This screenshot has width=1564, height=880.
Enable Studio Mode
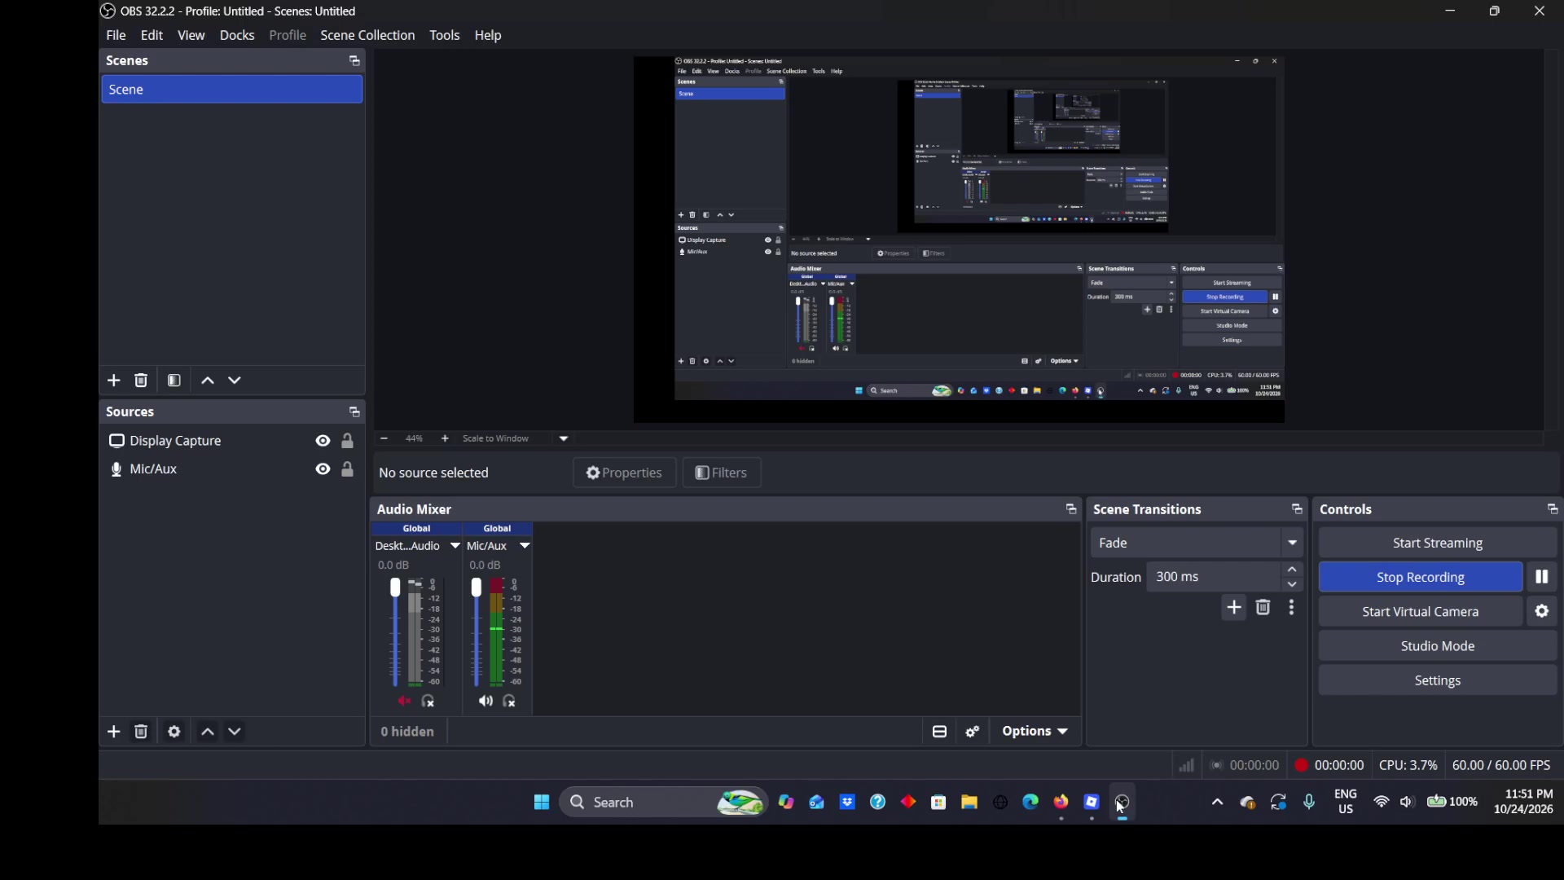point(1438,647)
